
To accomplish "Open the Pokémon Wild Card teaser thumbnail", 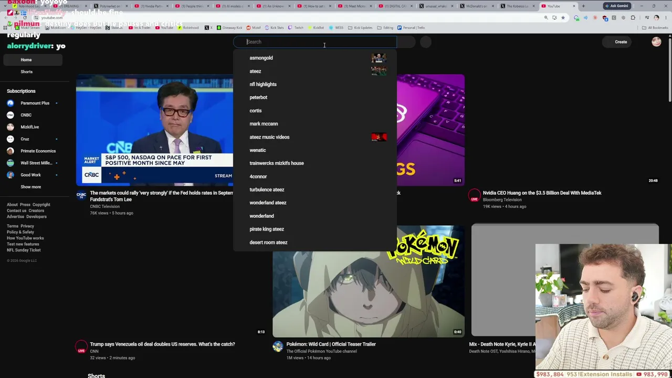I will point(369,281).
